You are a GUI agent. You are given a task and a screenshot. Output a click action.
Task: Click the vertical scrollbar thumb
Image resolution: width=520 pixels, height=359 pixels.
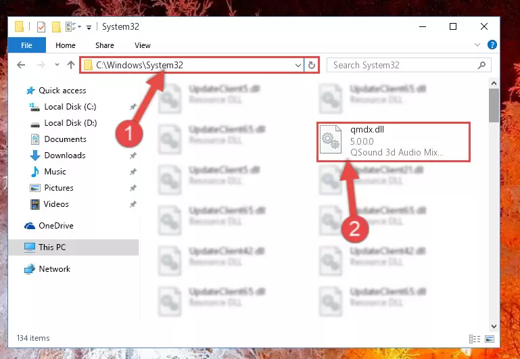click(x=494, y=105)
